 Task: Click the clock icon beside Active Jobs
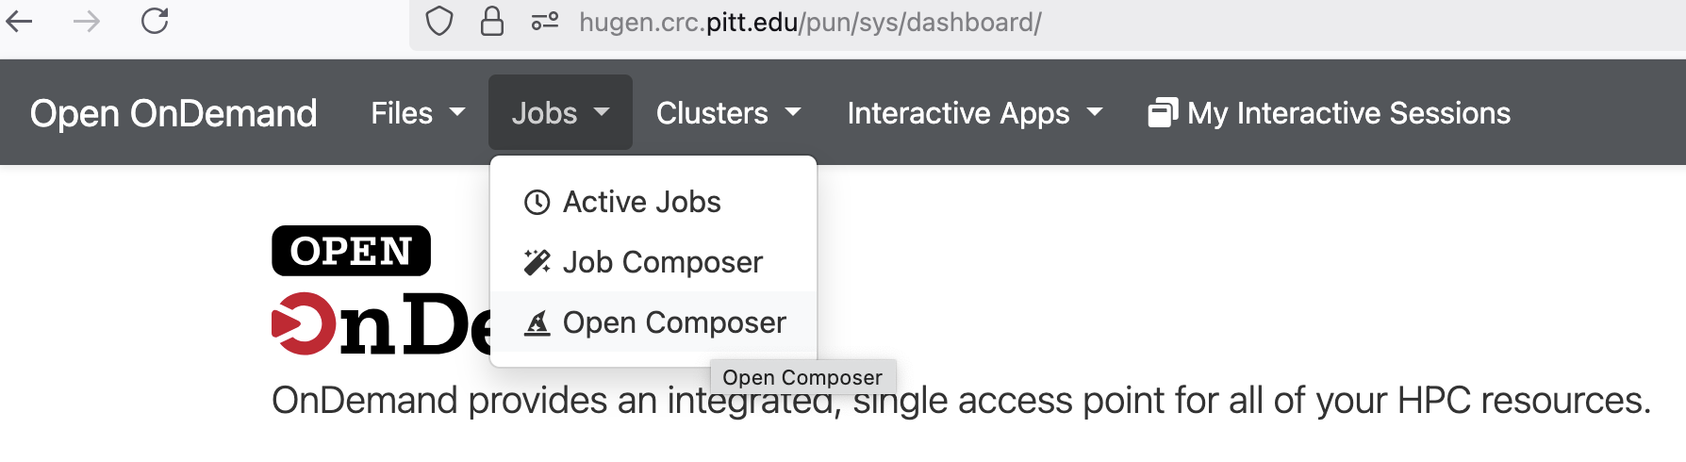click(537, 202)
